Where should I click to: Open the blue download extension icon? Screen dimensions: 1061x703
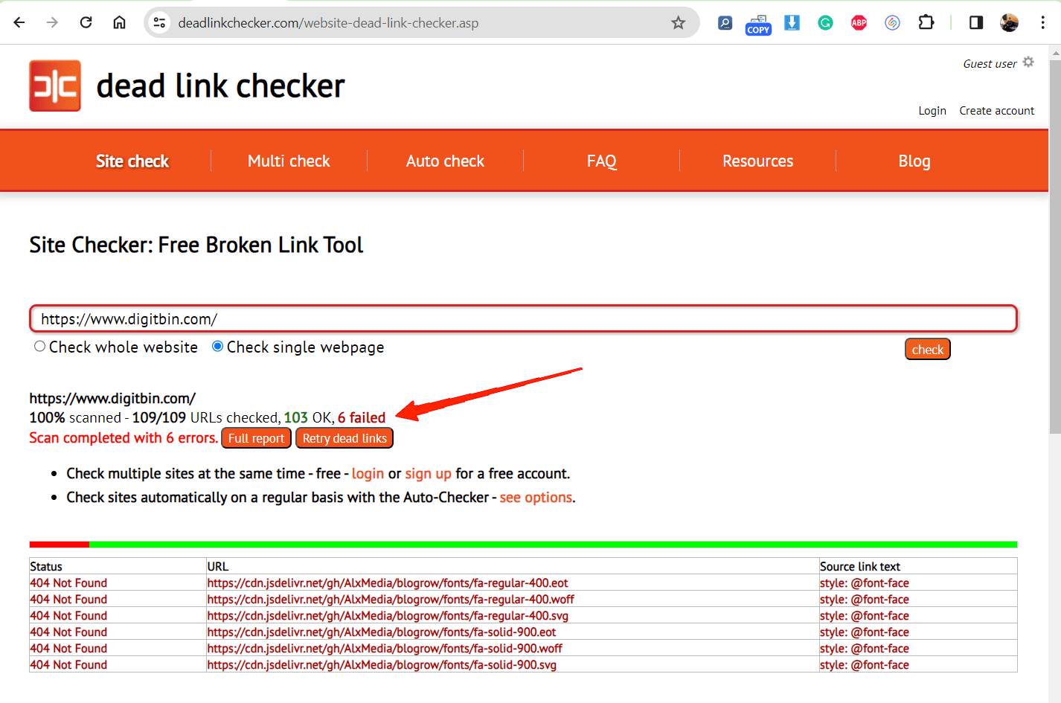(x=792, y=23)
